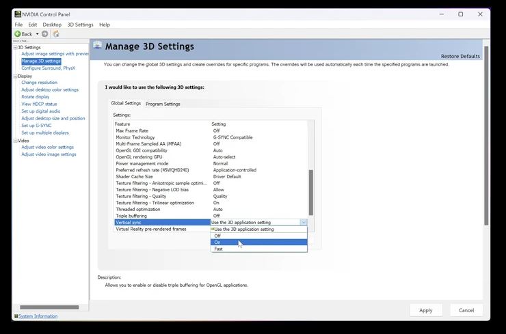The image size is (506, 334).
Task: Select the Max Frame Rate row
Action: pos(211,130)
